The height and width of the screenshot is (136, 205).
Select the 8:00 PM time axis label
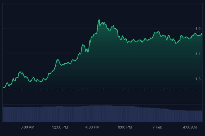pos(125,127)
